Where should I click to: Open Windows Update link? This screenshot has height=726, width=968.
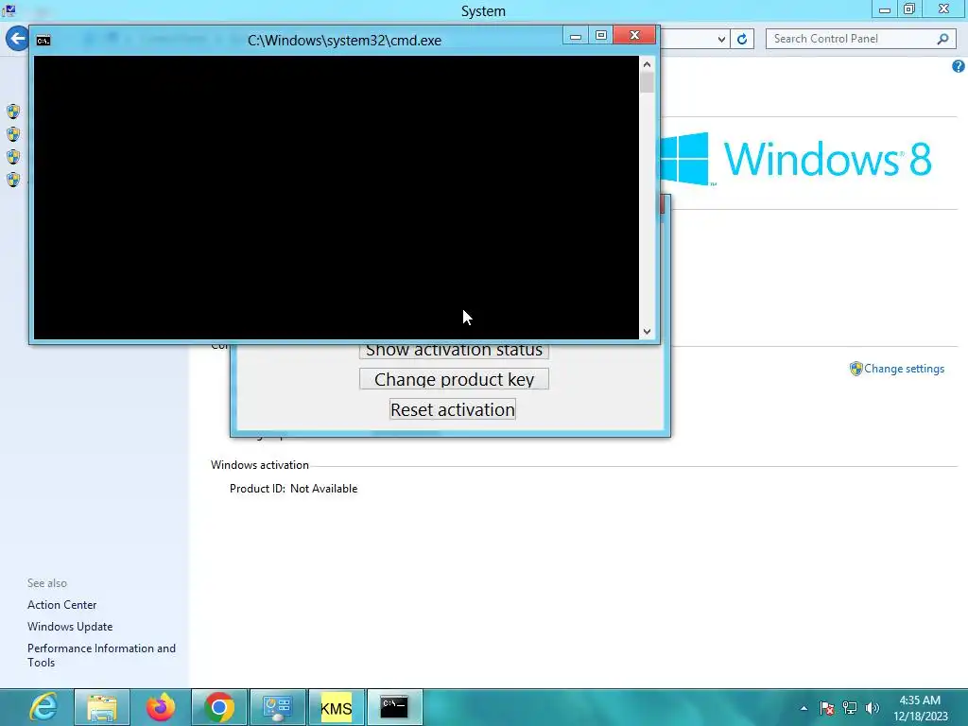point(70,627)
